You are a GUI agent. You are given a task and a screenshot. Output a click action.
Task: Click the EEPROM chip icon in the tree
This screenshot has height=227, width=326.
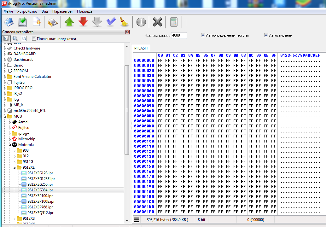pyautogui.click(x=9, y=71)
